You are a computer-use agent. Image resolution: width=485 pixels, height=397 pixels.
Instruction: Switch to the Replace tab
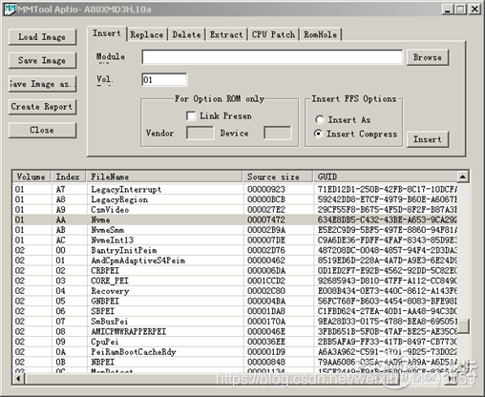[147, 34]
